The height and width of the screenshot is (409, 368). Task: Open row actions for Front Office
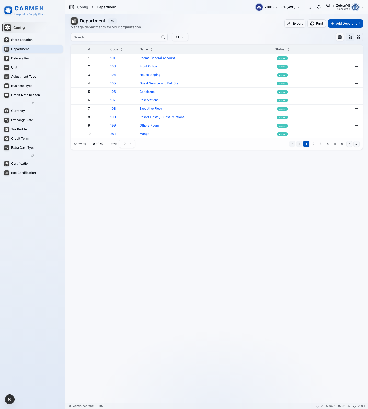356,66
